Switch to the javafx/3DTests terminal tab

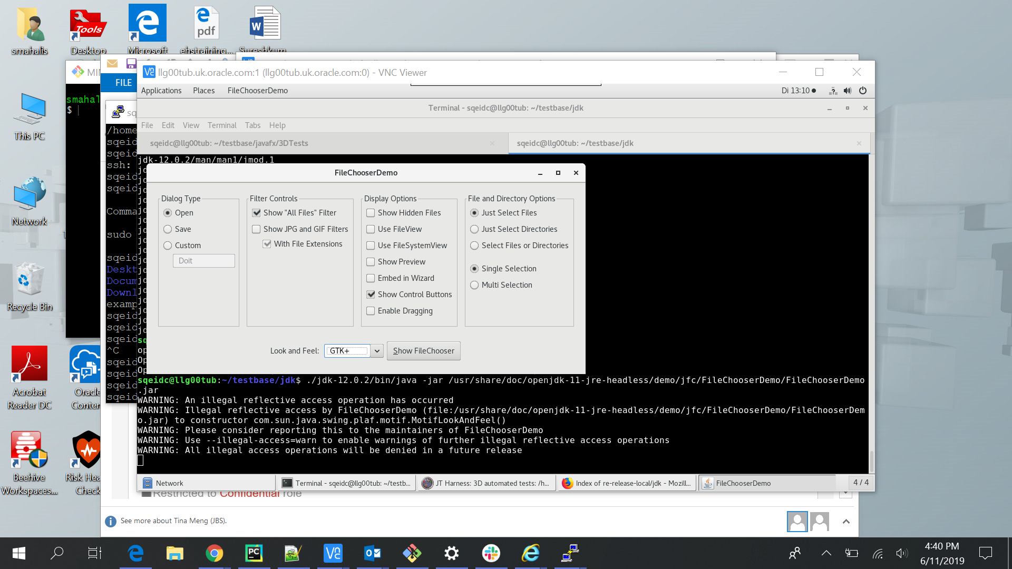[x=229, y=143]
